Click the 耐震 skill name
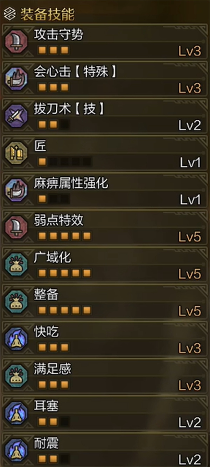 pos(46,444)
